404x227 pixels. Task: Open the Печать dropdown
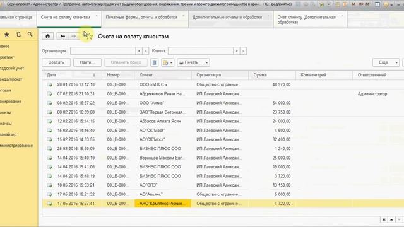click(x=193, y=62)
